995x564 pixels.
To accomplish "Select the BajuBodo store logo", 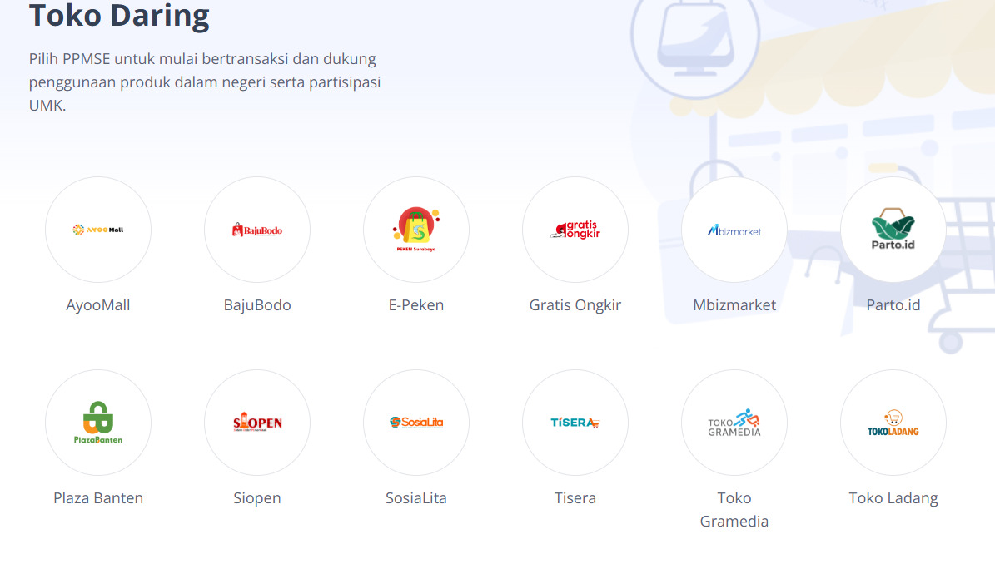I will coord(257,230).
